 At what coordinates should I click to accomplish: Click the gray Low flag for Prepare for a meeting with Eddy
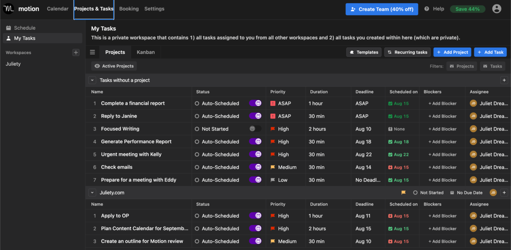273,180
